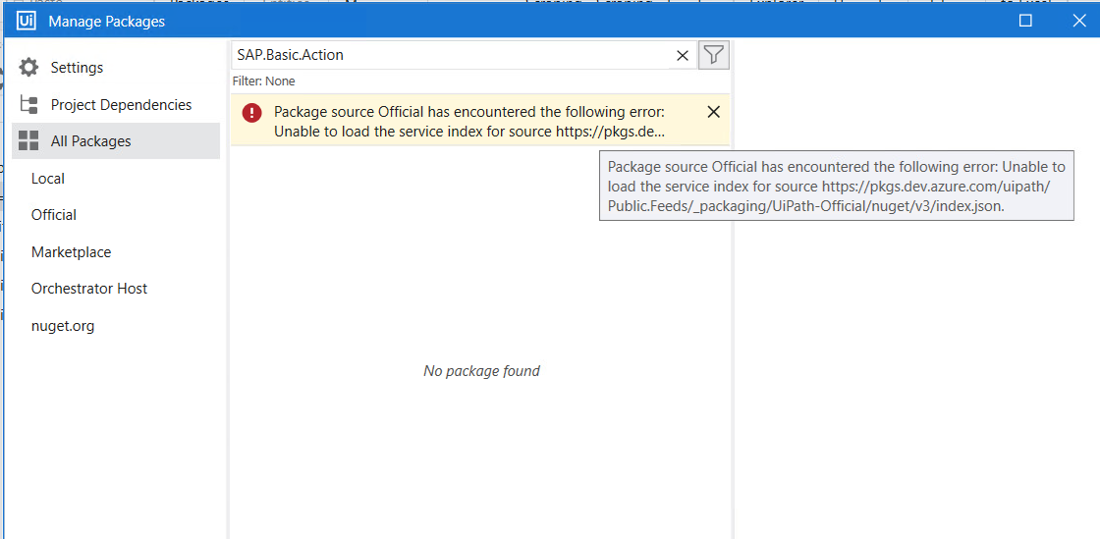Select All Packages in the sidebar

click(116, 140)
